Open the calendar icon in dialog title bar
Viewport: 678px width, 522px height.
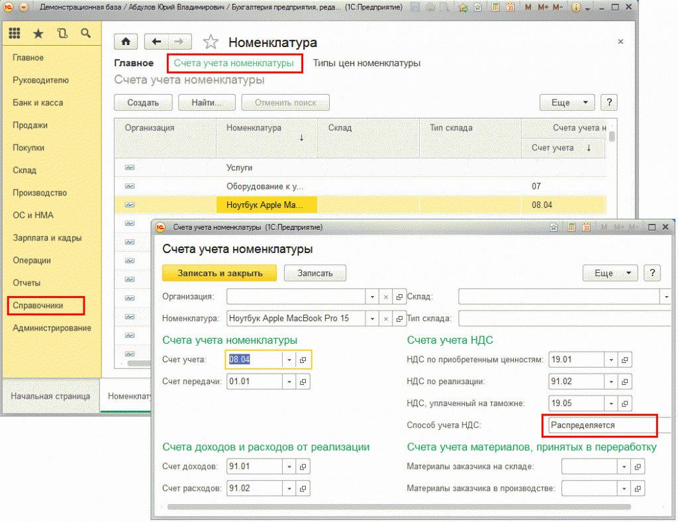point(586,227)
